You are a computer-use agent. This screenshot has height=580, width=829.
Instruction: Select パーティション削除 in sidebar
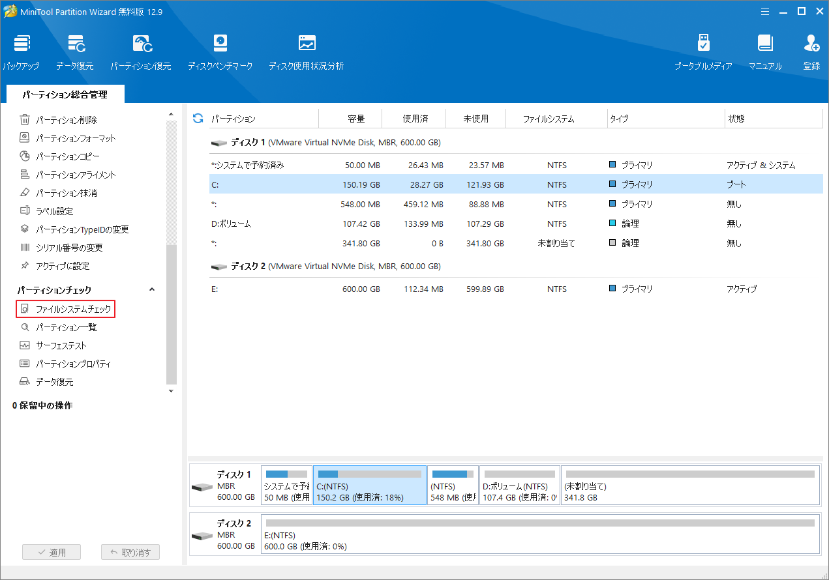(x=58, y=120)
